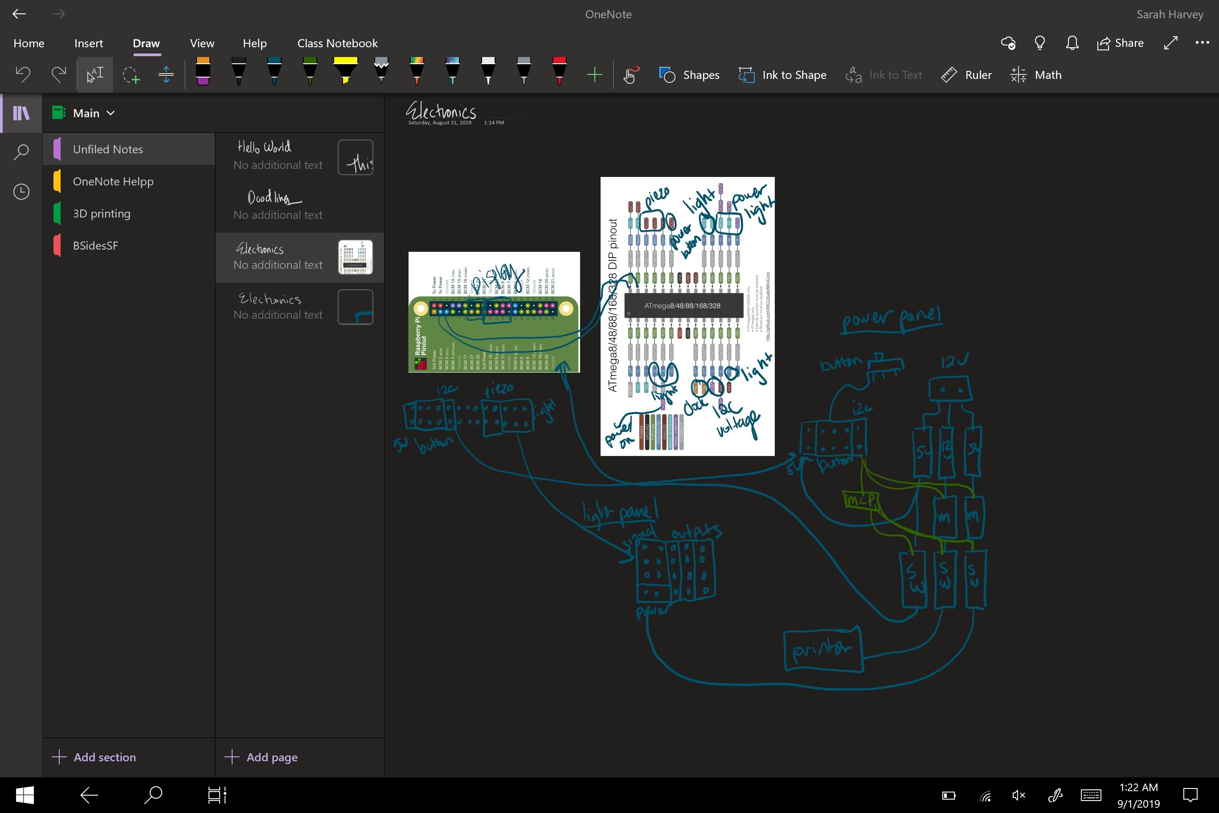The image size is (1219, 813).
Task: Open the Shapes gallery
Action: tap(689, 75)
